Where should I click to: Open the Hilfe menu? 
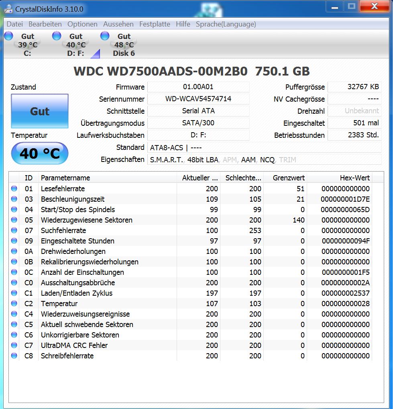coord(183,24)
